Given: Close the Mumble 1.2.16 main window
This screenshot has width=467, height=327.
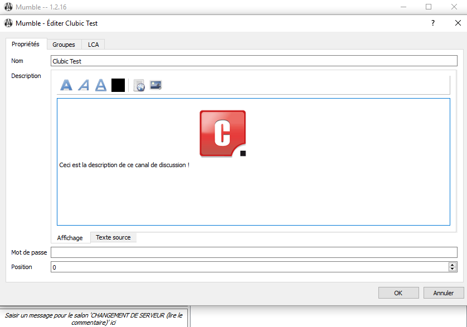Looking at the screenshot, I should [x=454, y=7].
